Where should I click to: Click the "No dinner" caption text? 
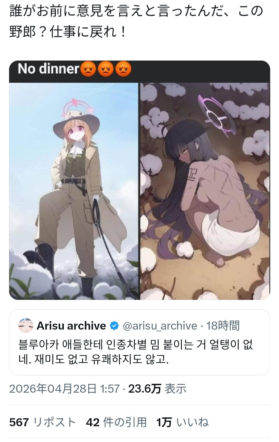pyautogui.click(x=48, y=69)
